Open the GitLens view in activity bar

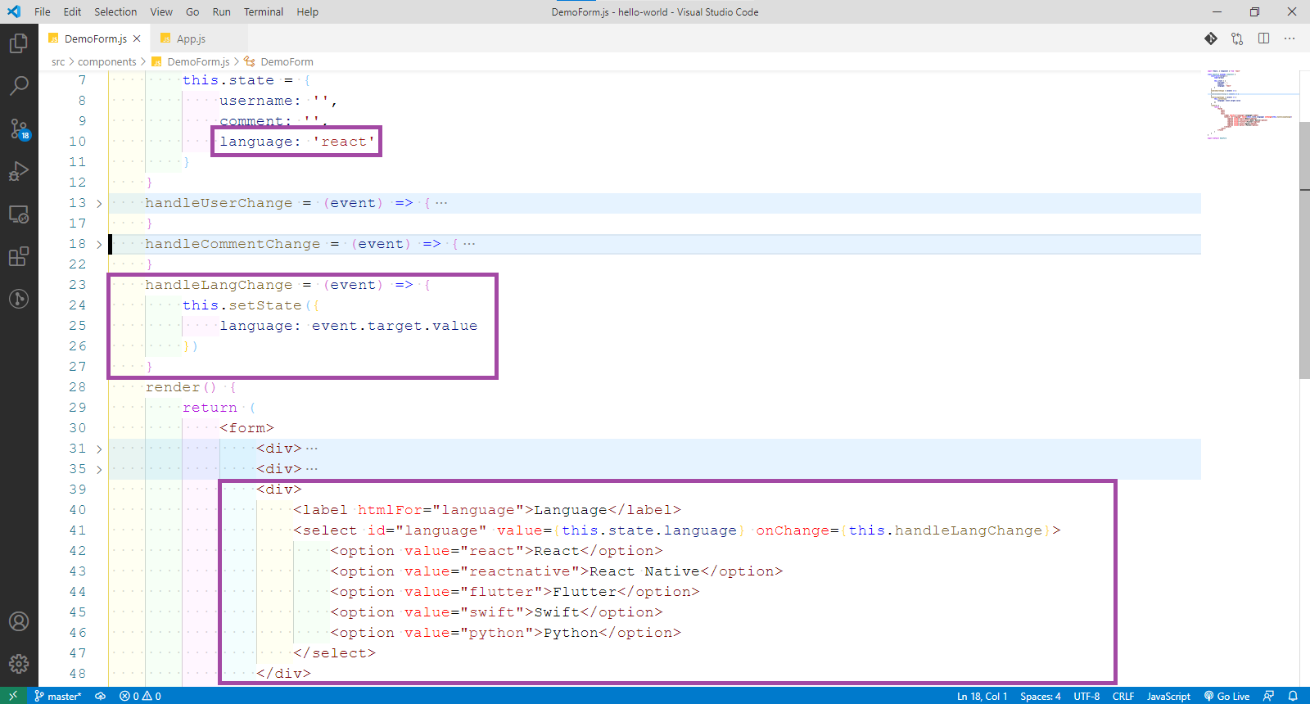pos(19,299)
